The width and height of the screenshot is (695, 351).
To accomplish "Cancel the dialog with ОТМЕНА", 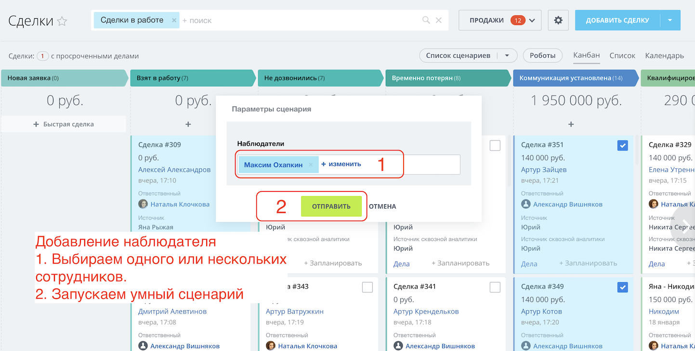I will tap(382, 207).
